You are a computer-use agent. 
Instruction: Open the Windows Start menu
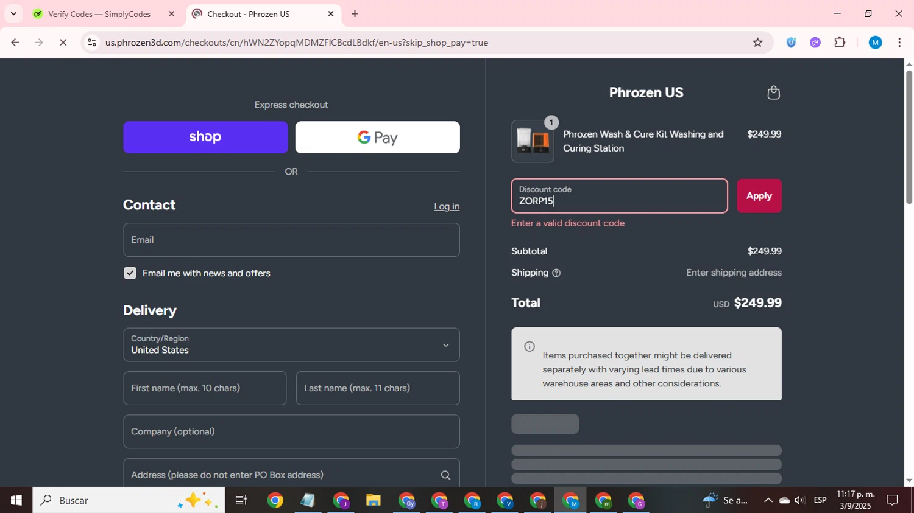[x=16, y=500]
